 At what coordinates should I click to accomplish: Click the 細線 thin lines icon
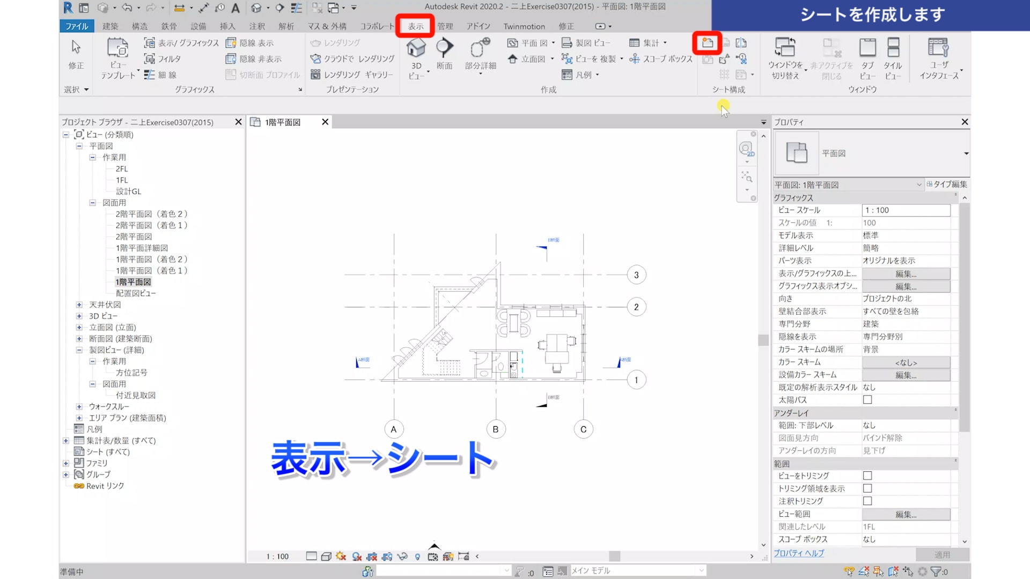point(150,75)
